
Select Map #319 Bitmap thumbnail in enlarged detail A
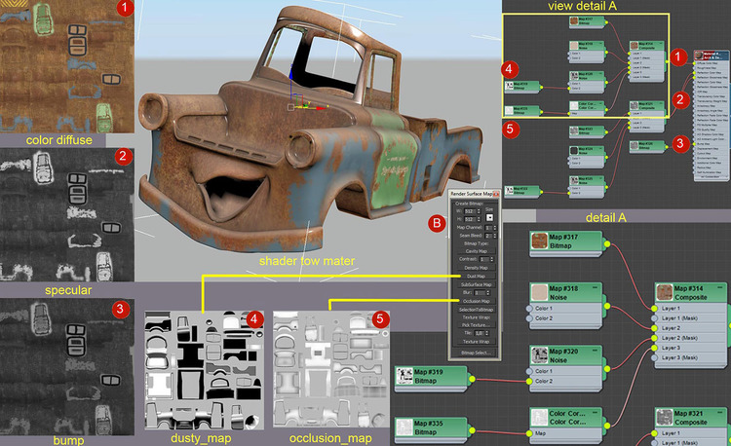pyautogui.click(x=404, y=376)
